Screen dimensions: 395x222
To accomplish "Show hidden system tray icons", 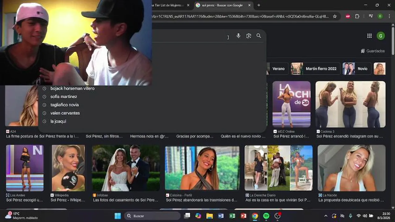I will [x=325, y=216].
